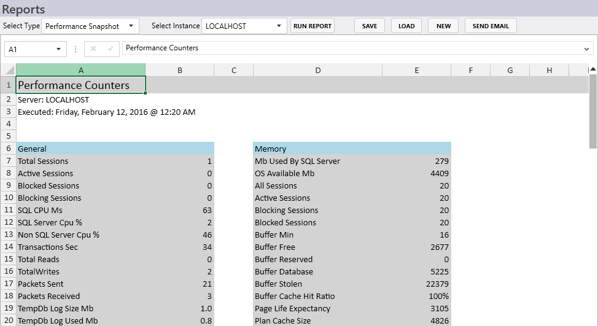Click the select-all corner triangle of grid
Viewport: 598px width, 326px height.
[x=8, y=70]
